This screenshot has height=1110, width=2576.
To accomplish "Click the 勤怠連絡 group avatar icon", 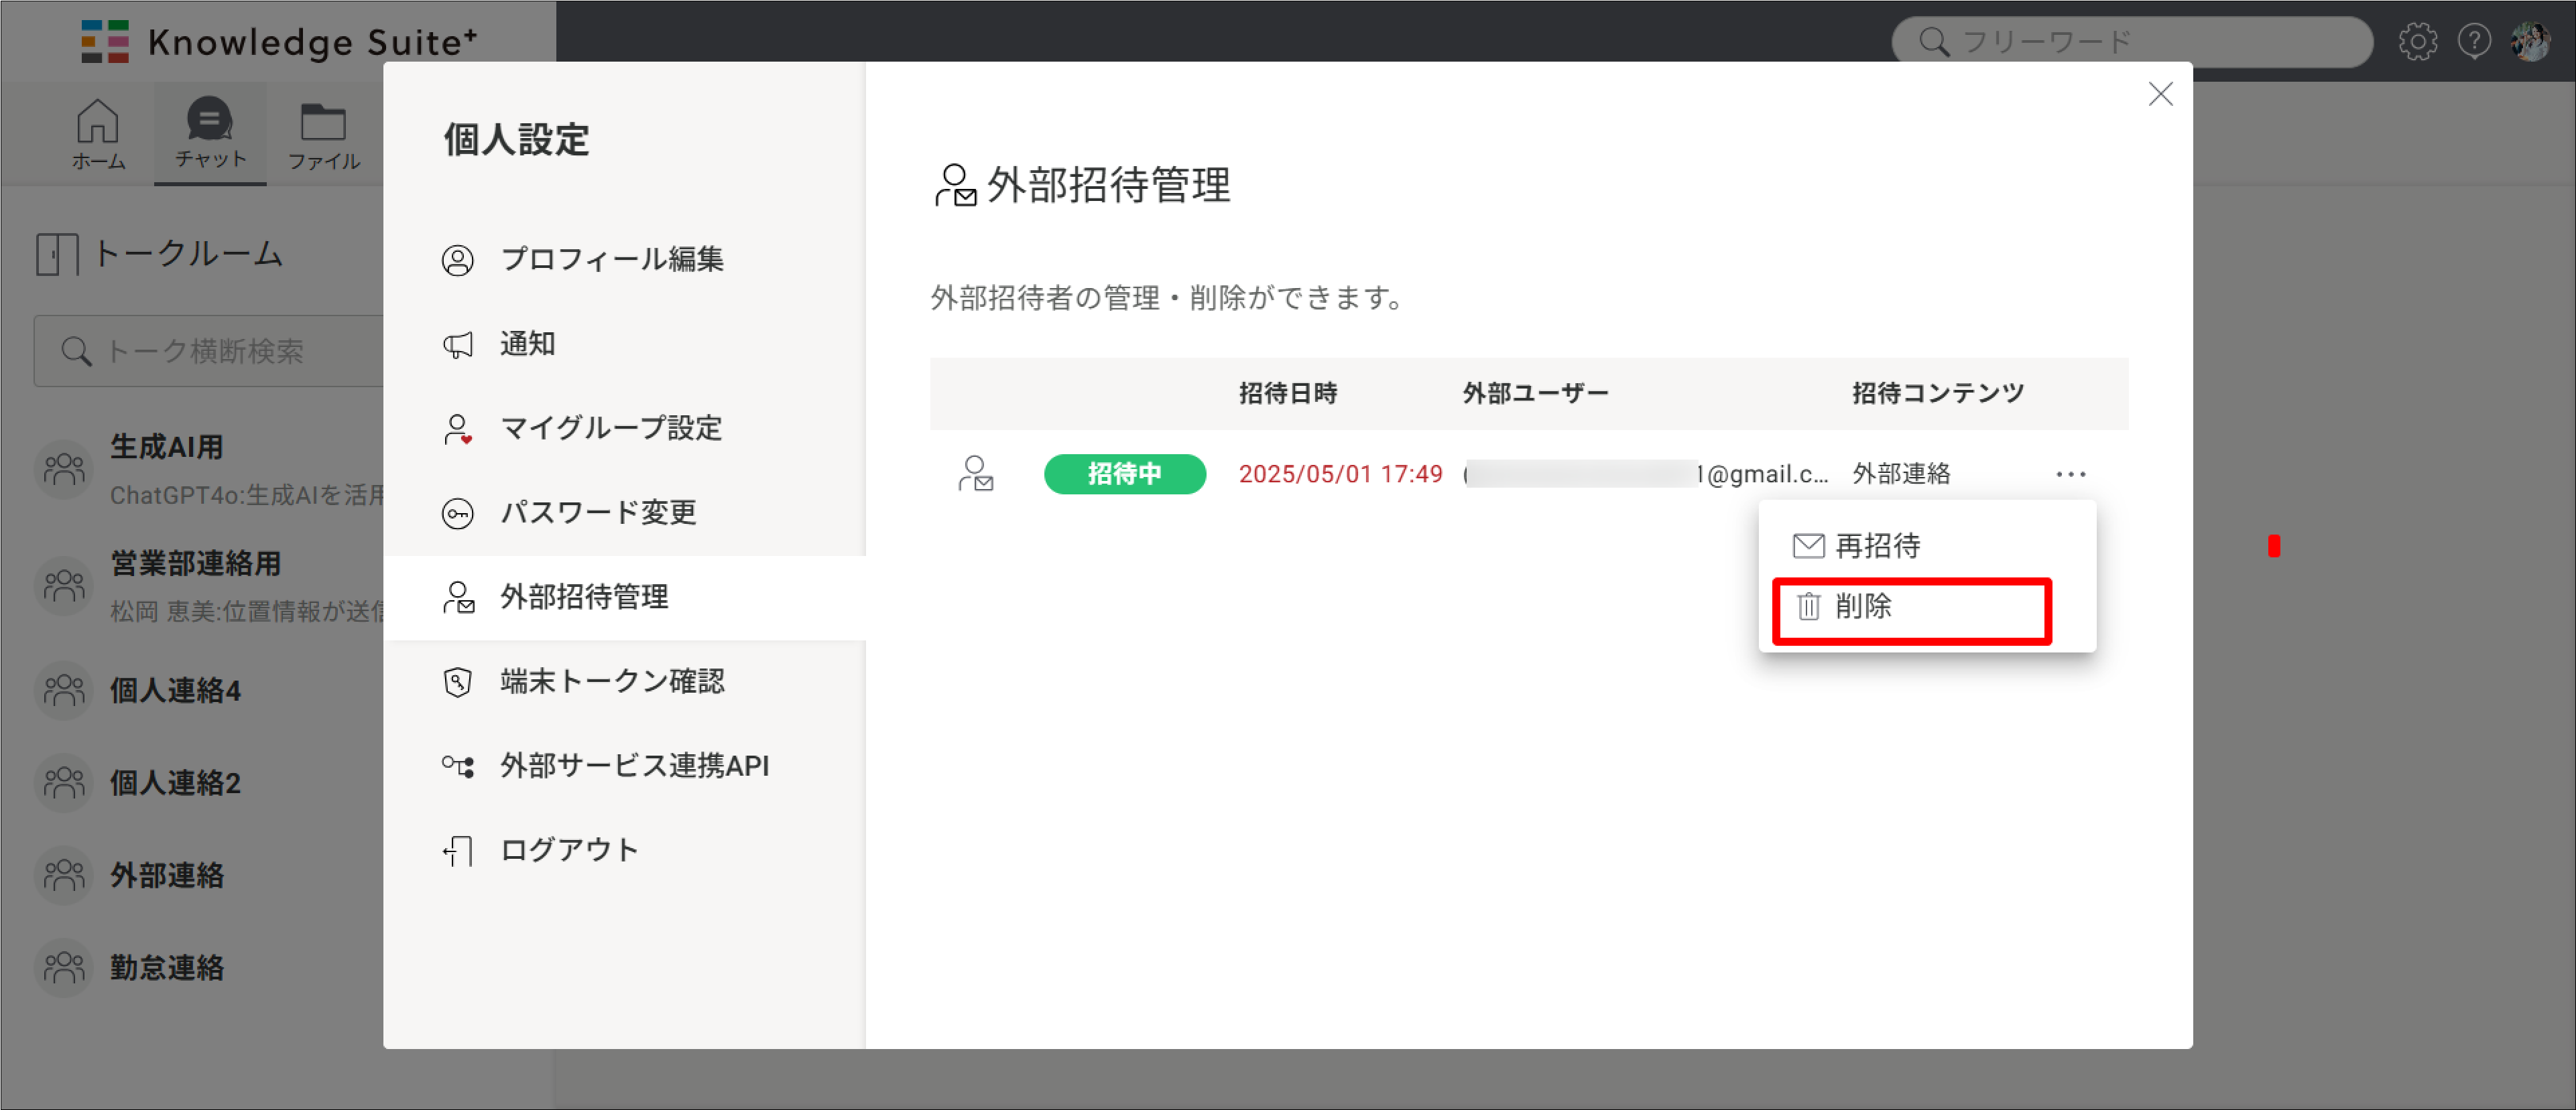I will pos(64,967).
